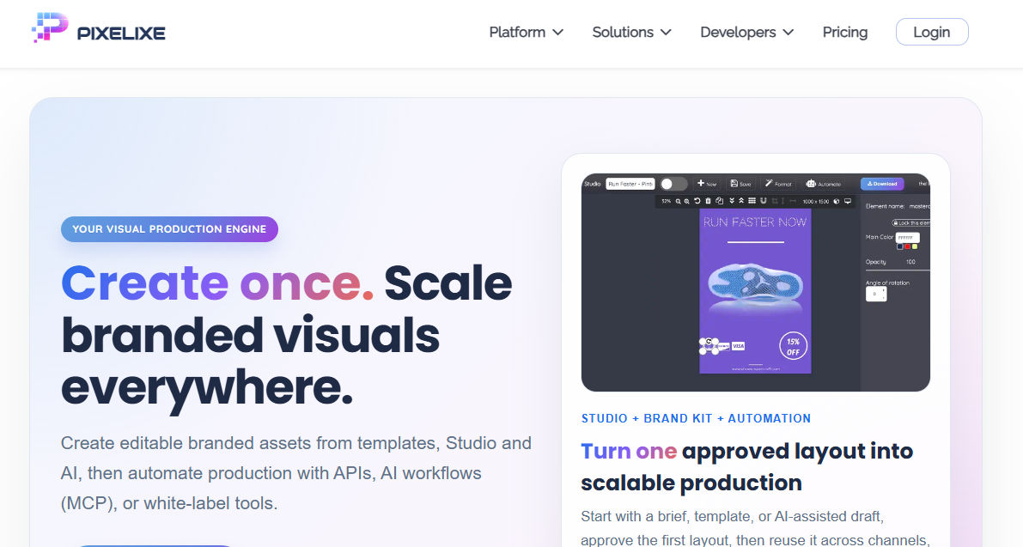
Task: Click the Angle of rotation stepper
Action: [x=876, y=294]
